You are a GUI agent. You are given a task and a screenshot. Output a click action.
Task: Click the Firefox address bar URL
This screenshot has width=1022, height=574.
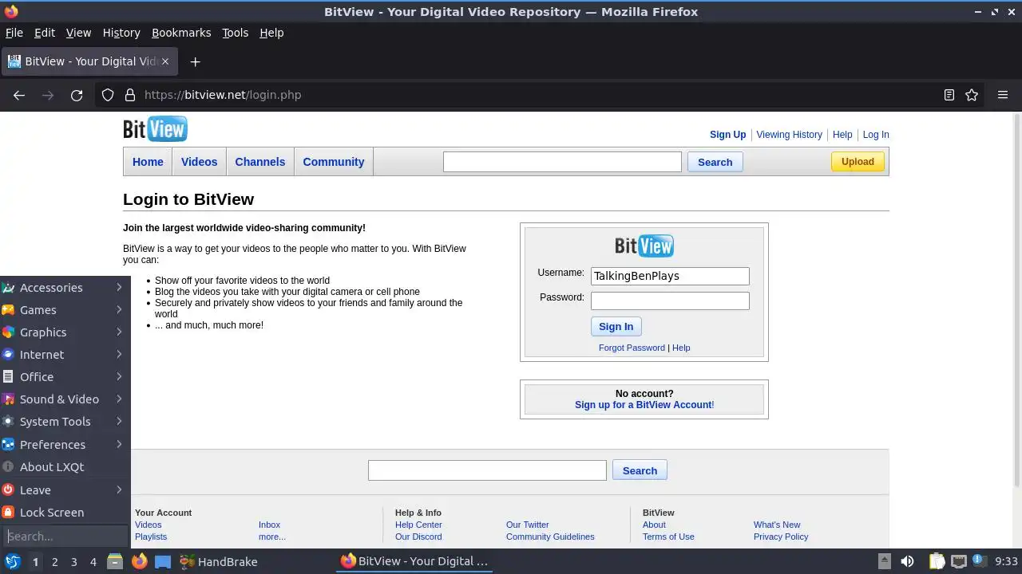(x=223, y=95)
